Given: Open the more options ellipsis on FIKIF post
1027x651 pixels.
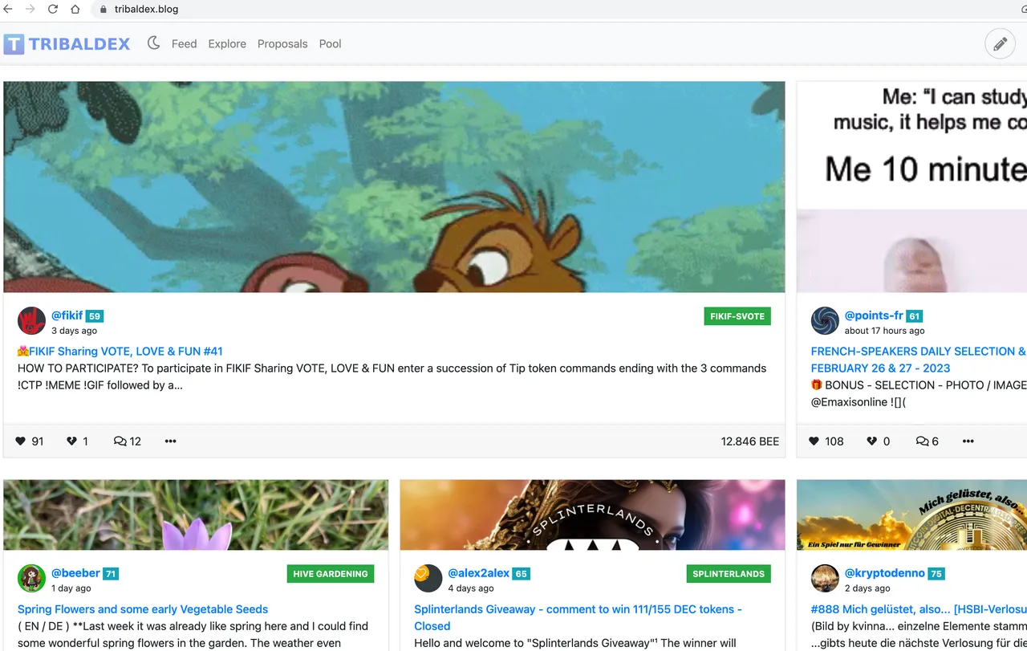Looking at the screenshot, I should pyautogui.click(x=170, y=441).
